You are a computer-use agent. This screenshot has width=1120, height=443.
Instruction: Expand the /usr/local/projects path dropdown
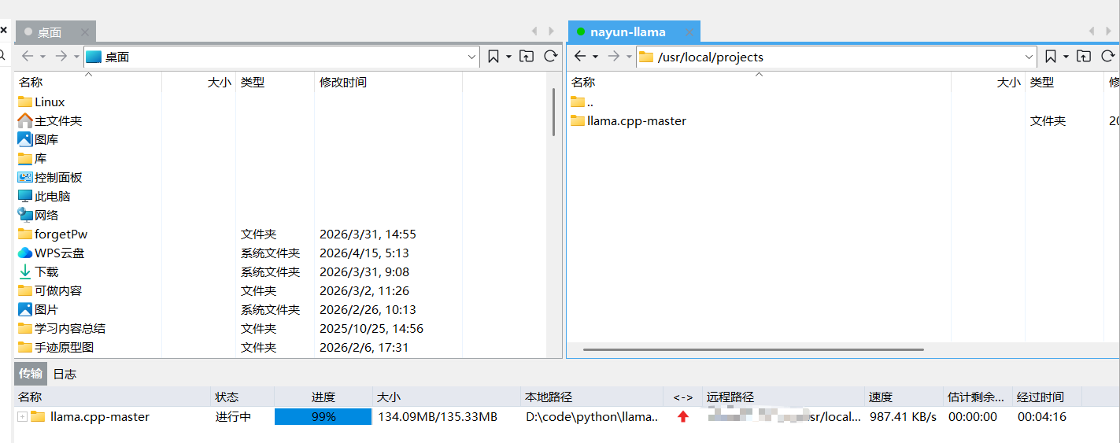(1029, 57)
